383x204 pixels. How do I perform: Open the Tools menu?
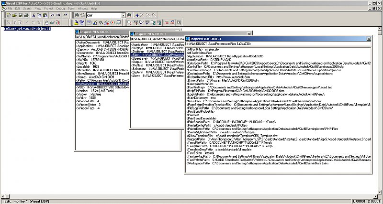71,9
